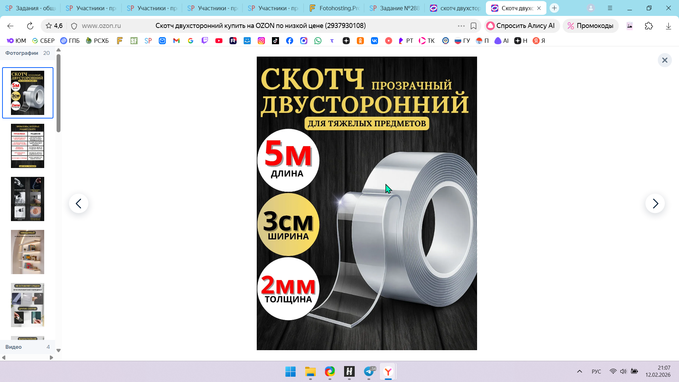Viewport: 679px width, 382px height.
Task: Switch to the Задание №288 tab
Action: coord(395,8)
